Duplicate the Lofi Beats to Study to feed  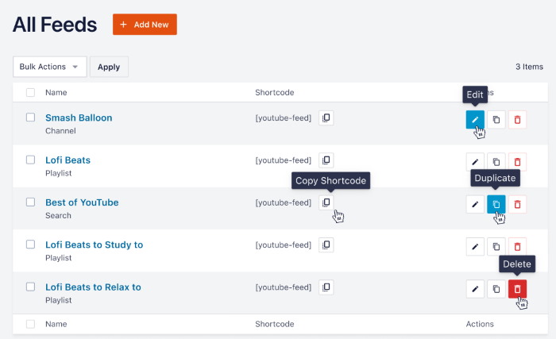(496, 246)
